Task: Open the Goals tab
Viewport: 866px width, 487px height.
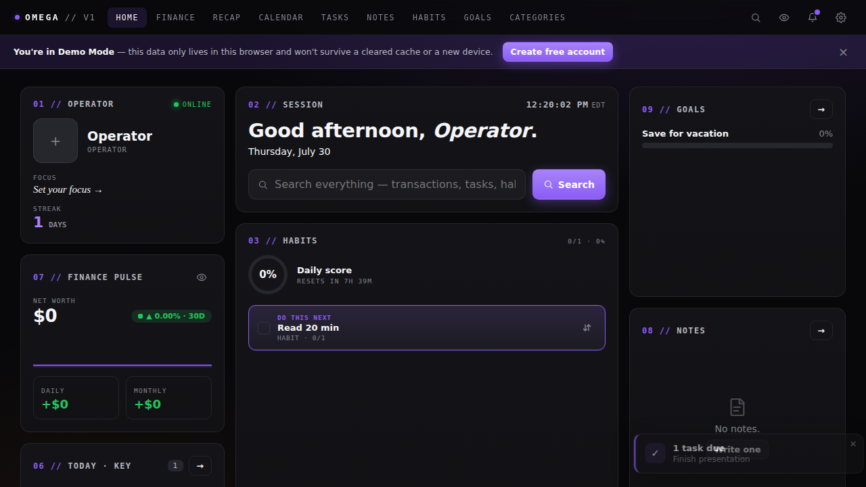Action: coord(478,18)
